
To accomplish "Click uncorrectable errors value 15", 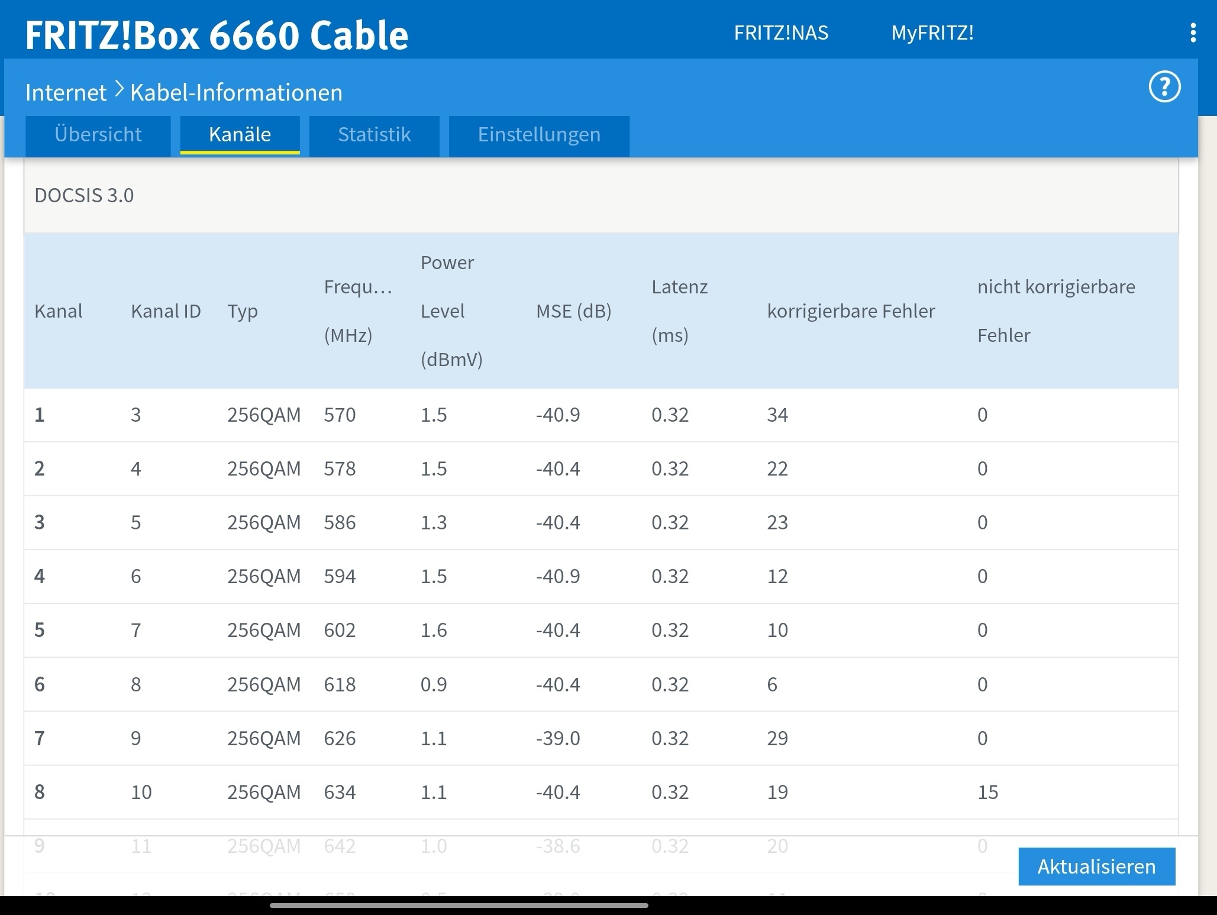I will [987, 793].
